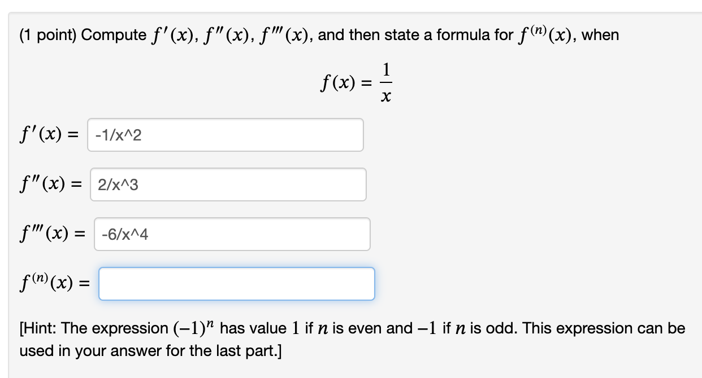Click the f'''(x) answer input field
The width and height of the screenshot is (702, 378).
[x=232, y=234]
